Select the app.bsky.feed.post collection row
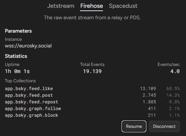Image resolution: width=186 pixels, height=136 pixels. point(92,95)
